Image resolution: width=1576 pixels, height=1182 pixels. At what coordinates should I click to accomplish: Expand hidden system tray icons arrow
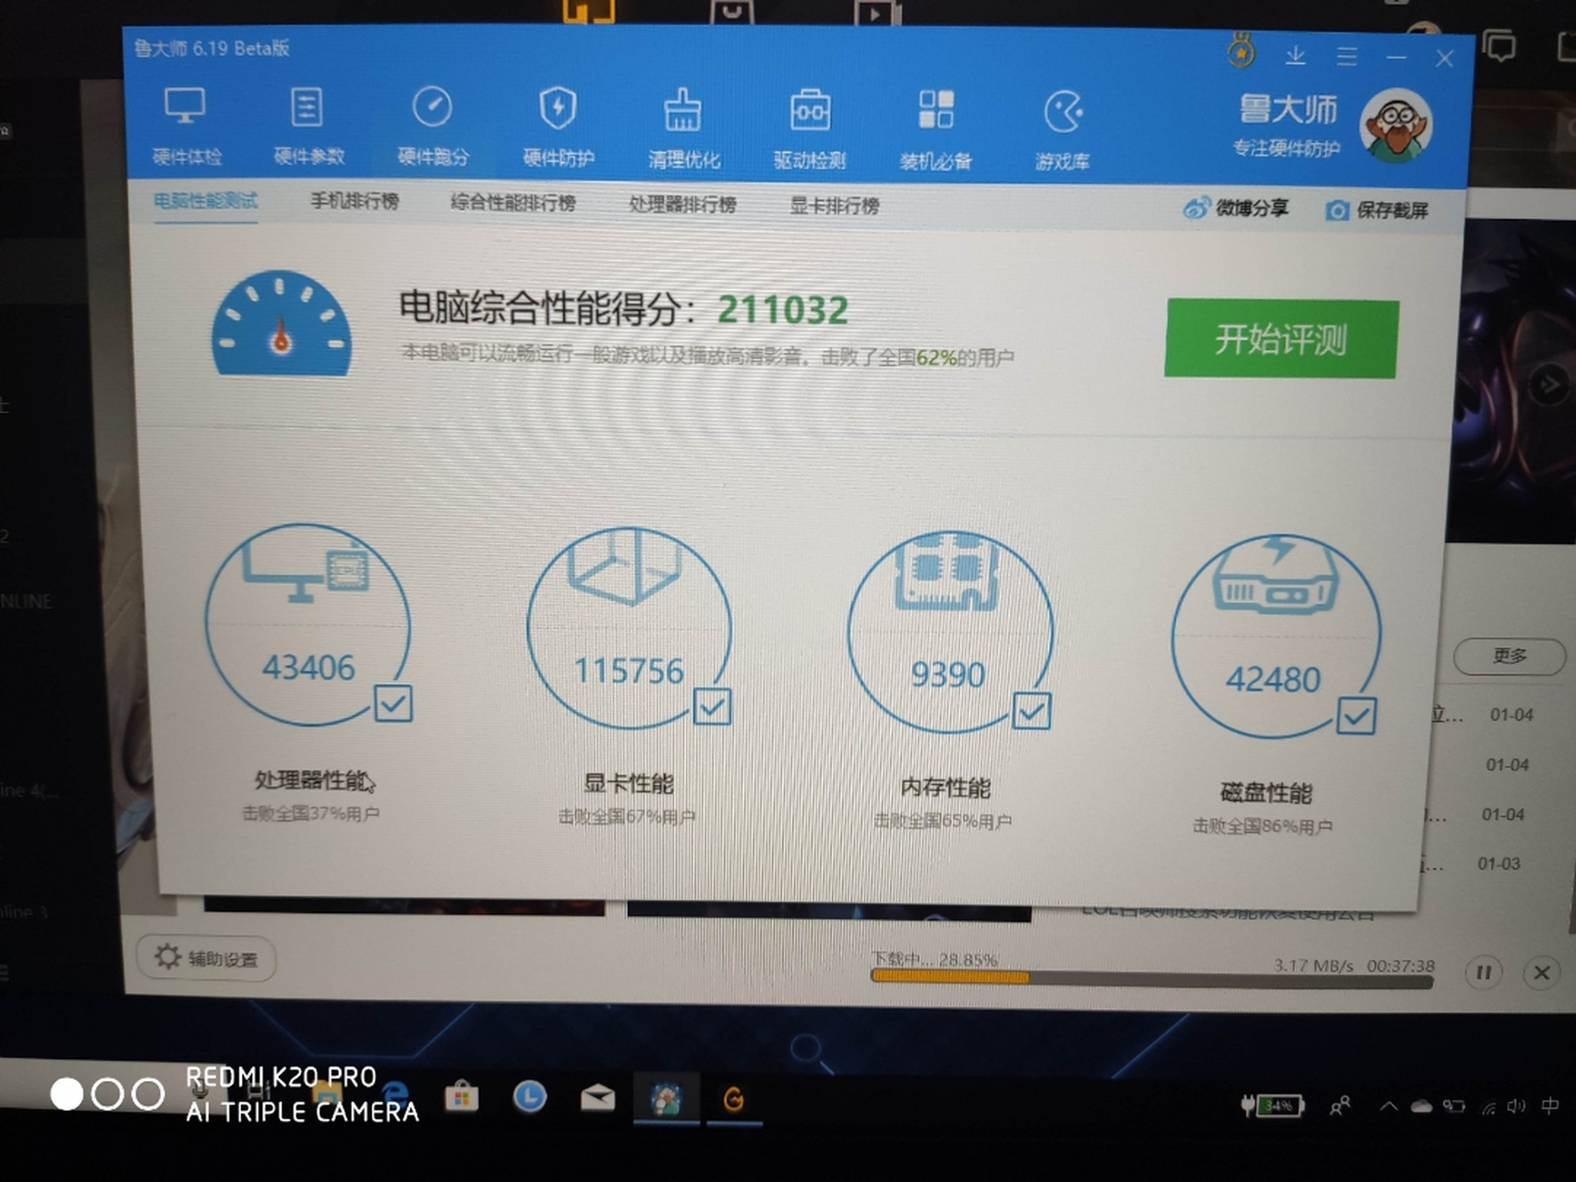tap(1389, 1106)
